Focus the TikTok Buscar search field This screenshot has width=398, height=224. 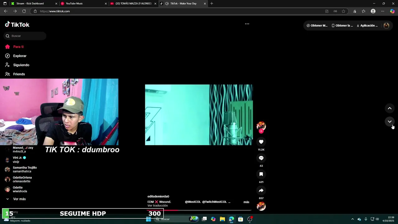click(25, 36)
